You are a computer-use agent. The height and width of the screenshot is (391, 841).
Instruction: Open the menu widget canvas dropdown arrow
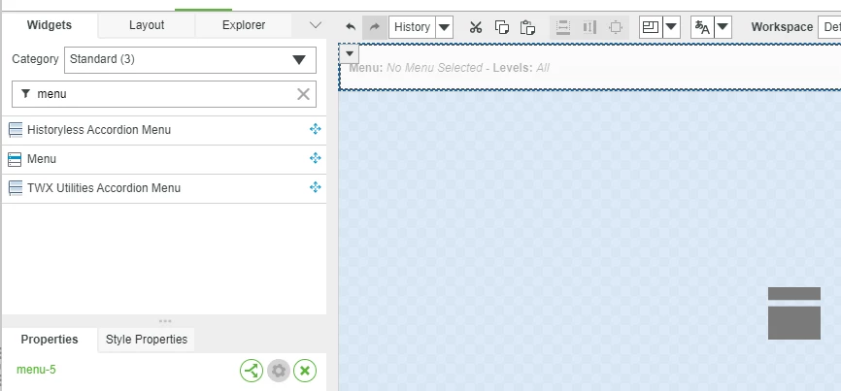(350, 53)
